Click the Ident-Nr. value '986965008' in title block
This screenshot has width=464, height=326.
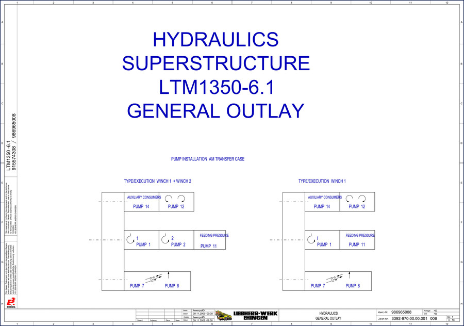pos(401,312)
